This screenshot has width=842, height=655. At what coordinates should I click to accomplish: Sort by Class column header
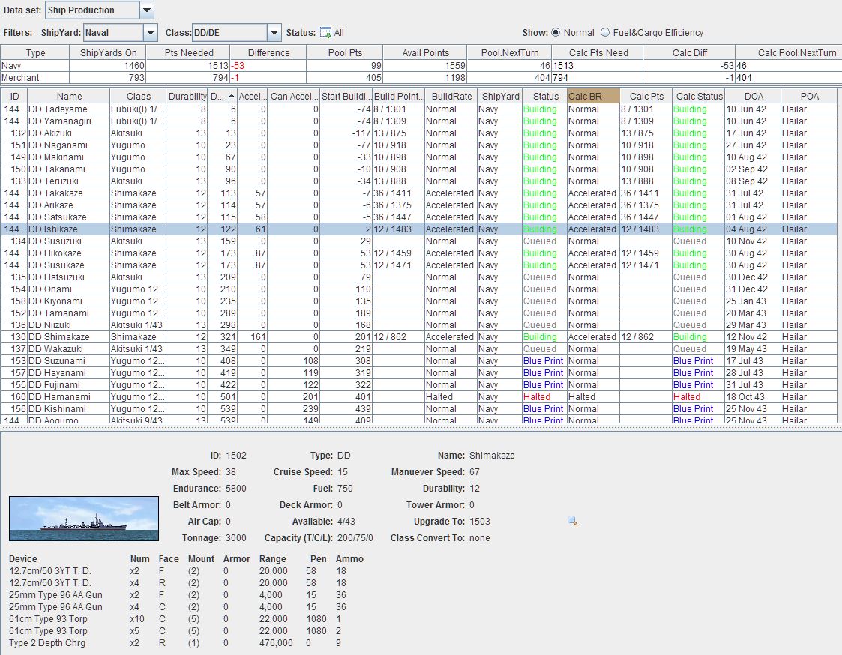point(139,96)
